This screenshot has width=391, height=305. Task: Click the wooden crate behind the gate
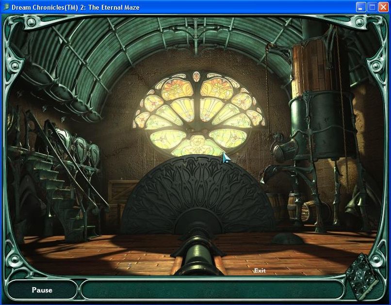point(122,192)
